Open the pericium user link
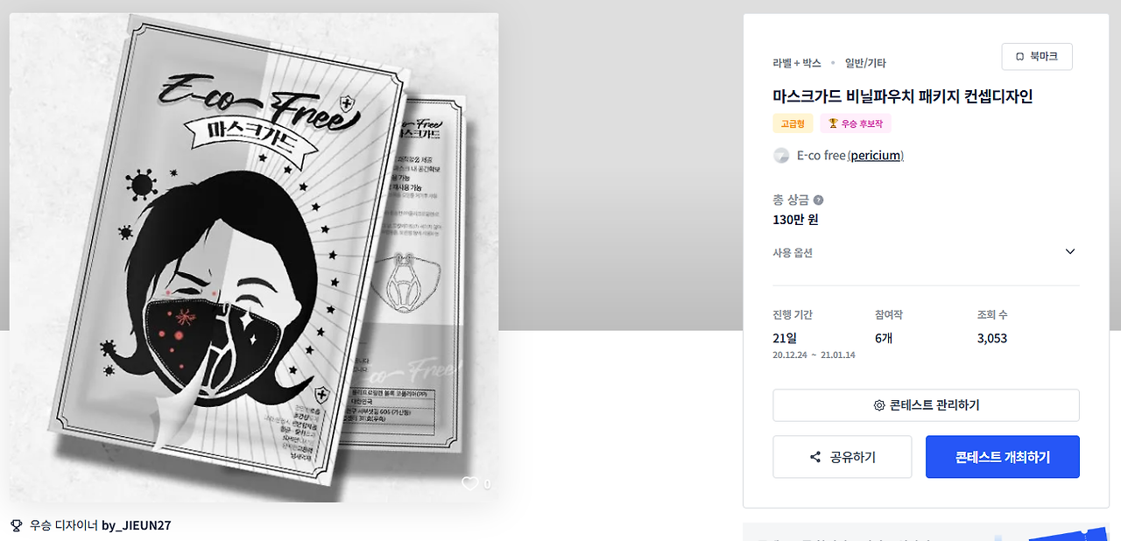This screenshot has height=541, width=1121. pos(876,156)
